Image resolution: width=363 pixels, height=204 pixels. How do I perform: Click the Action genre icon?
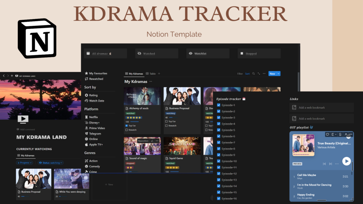86,161
